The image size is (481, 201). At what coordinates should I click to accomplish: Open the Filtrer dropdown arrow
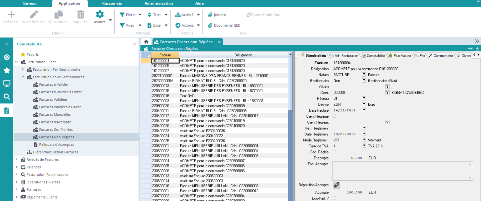tap(140, 15)
